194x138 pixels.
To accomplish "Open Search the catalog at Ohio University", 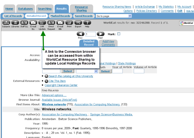I will point(71,76).
